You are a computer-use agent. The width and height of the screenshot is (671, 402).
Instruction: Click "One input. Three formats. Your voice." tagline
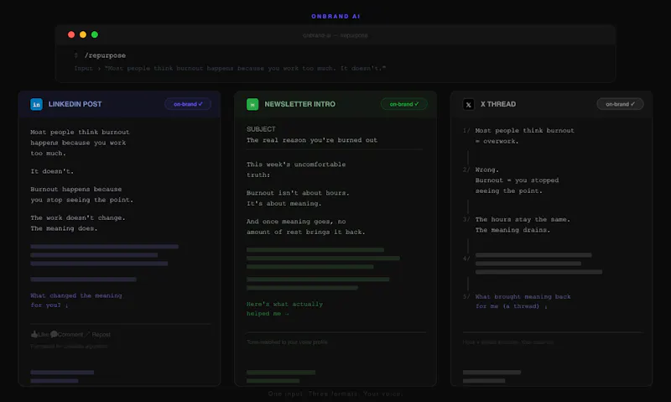[x=335, y=394]
